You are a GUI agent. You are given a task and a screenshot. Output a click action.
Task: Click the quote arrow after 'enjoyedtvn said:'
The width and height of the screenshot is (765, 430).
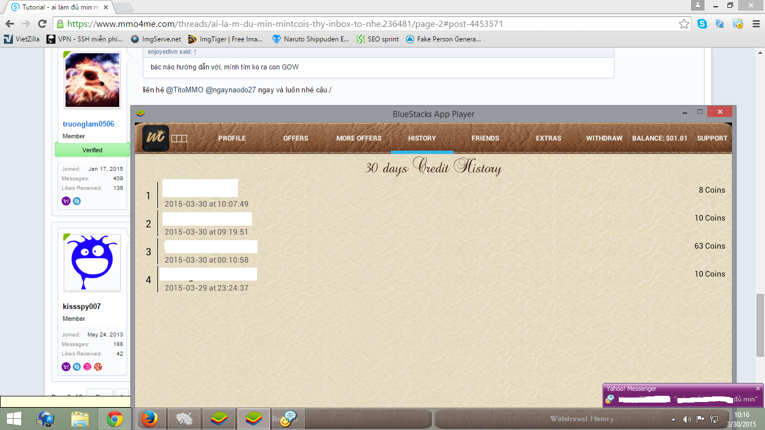coord(195,52)
